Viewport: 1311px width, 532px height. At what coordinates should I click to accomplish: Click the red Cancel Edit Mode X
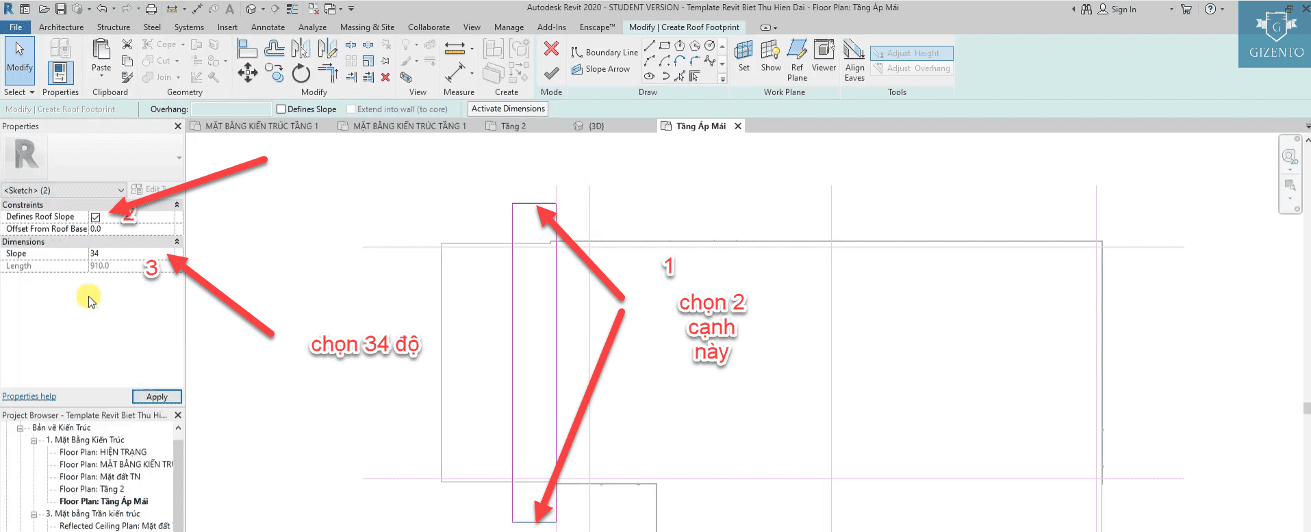551,49
